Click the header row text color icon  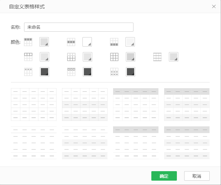pos(28,72)
